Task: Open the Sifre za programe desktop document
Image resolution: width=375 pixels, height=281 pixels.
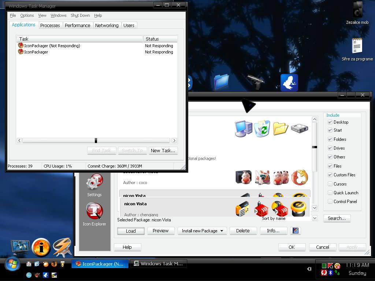Action: (357, 49)
